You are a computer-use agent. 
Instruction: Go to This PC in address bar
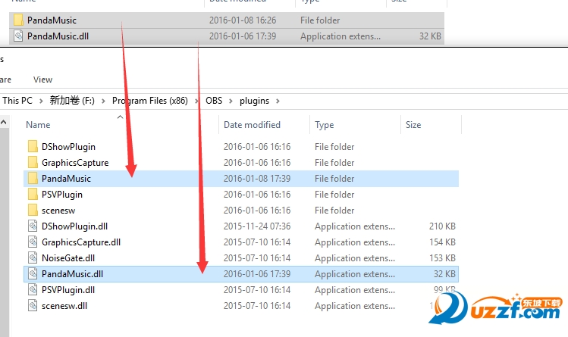coord(17,101)
